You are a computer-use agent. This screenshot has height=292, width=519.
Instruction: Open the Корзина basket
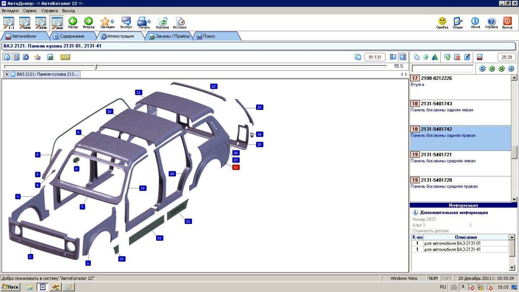(x=163, y=22)
